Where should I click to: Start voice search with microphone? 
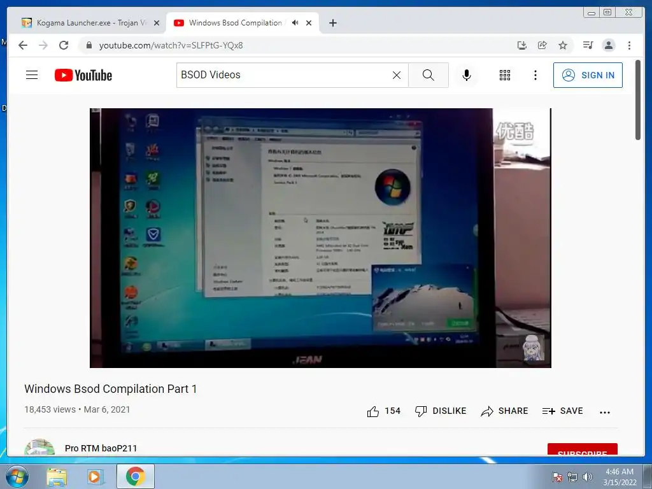[x=467, y=75]
